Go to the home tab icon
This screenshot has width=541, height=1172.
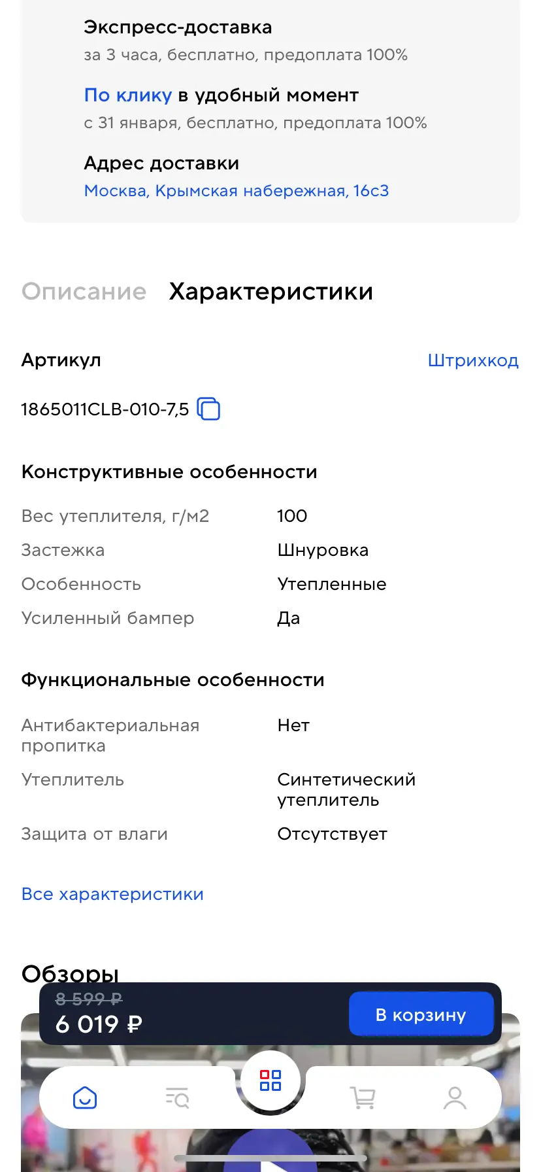click(x=85, y=1097)
